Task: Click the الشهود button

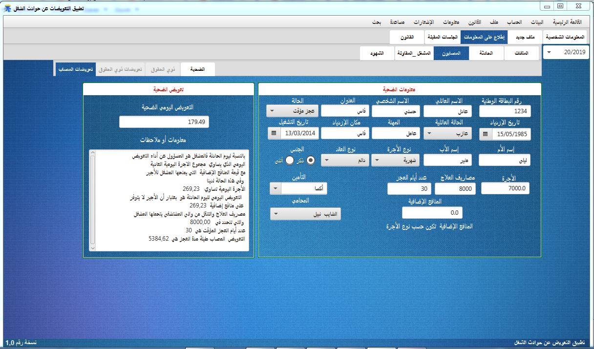Action: tap(376, 52)
